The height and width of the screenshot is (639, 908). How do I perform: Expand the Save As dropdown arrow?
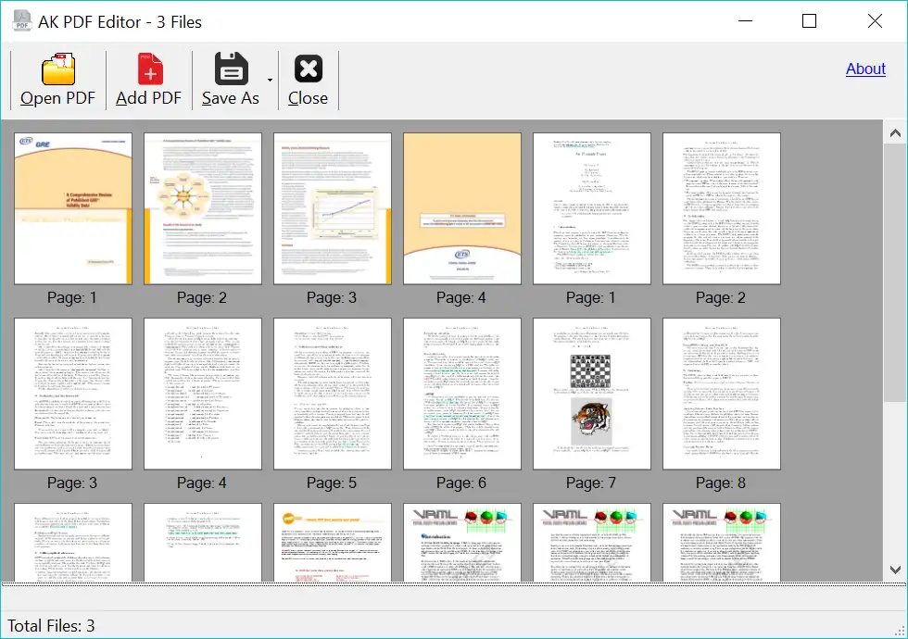(x=271, y=81)
